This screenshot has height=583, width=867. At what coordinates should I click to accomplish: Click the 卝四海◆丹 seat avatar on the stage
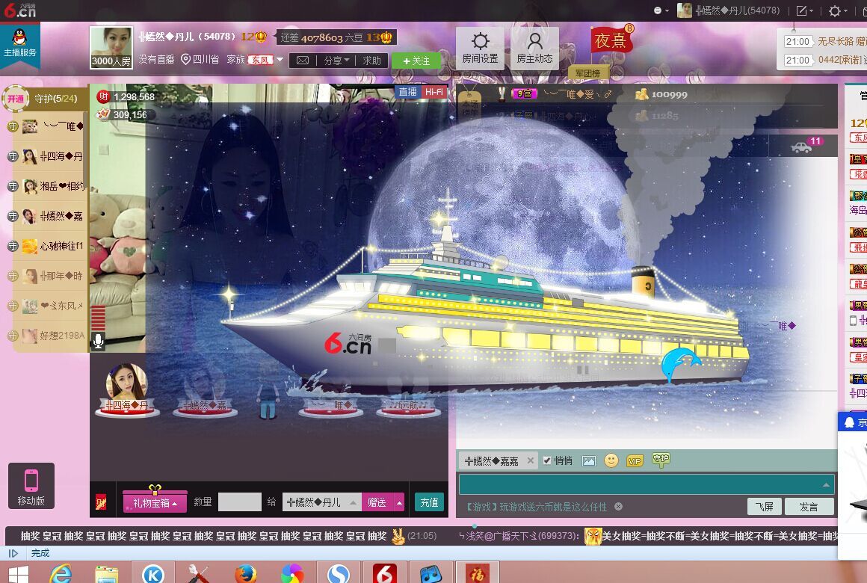click(126, 389)
